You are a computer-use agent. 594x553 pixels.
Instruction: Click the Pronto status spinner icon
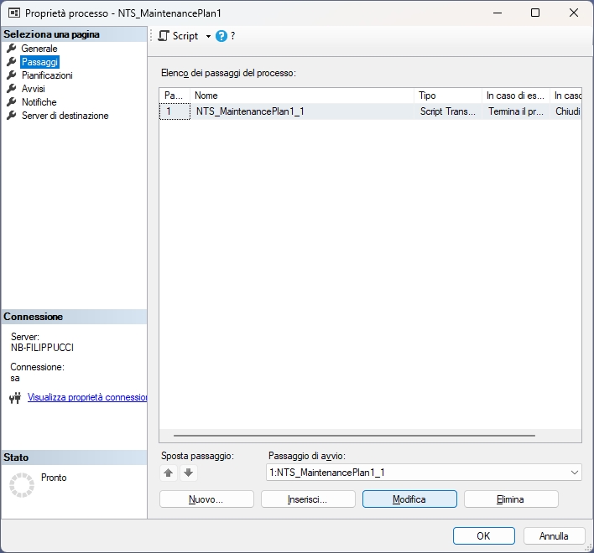tap(22, 484)
